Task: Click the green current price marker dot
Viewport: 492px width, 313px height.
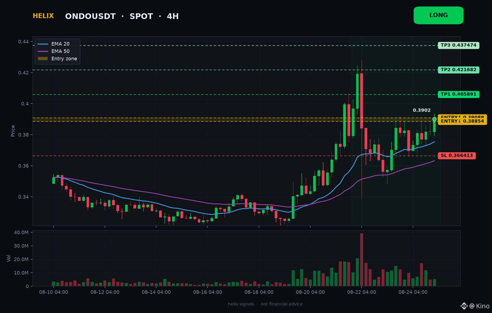Action: click(434, 119)
